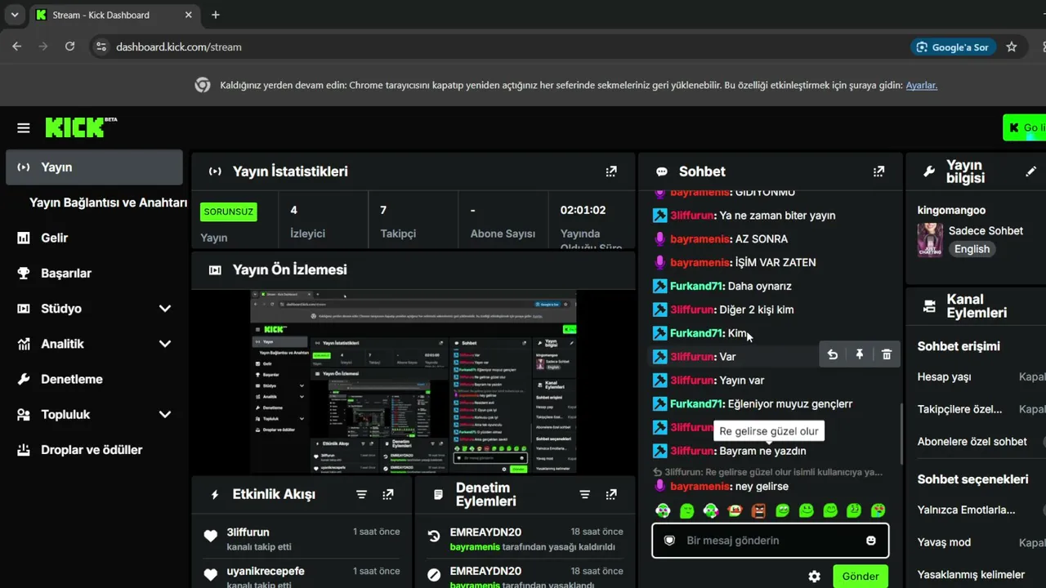Image resolution: width=1046 pixels, height=588 pixels.
Task: Click the shield icon in message box
Action: [x=669, y=541]
